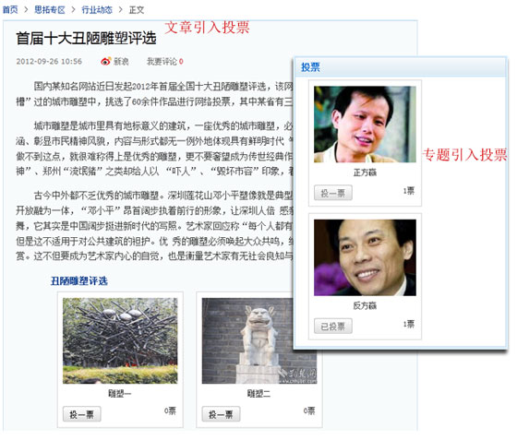The width and height of the screenshot is (517, 440).
Task: Click the 丑陋雕塑评选 poll heading
Action: click(79, 281)
